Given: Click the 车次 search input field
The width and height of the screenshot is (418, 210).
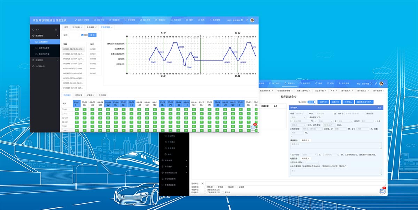Looking at the screenshot, I should tap(74, 35).
